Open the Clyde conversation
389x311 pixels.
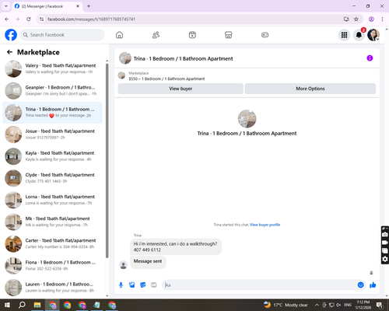[53, 178]
